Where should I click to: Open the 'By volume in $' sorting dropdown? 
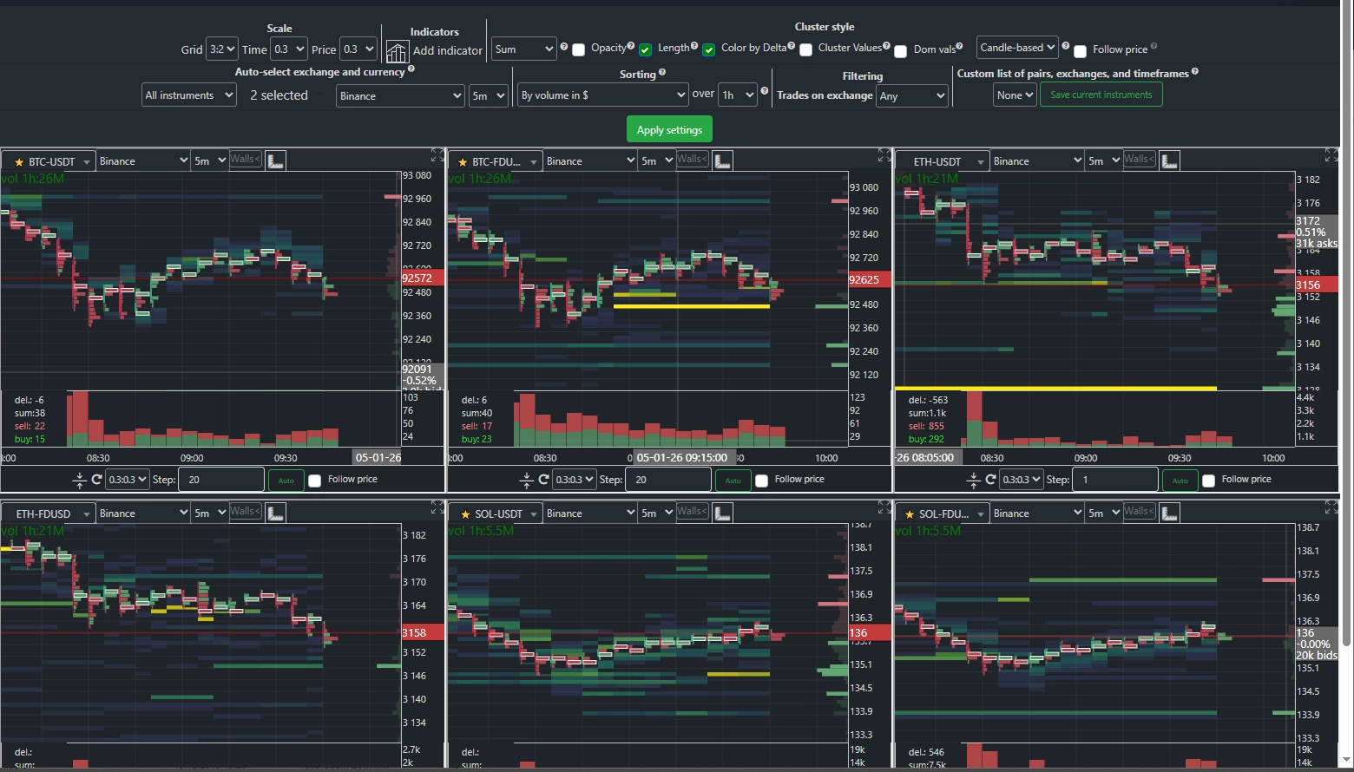pos(602,95)
